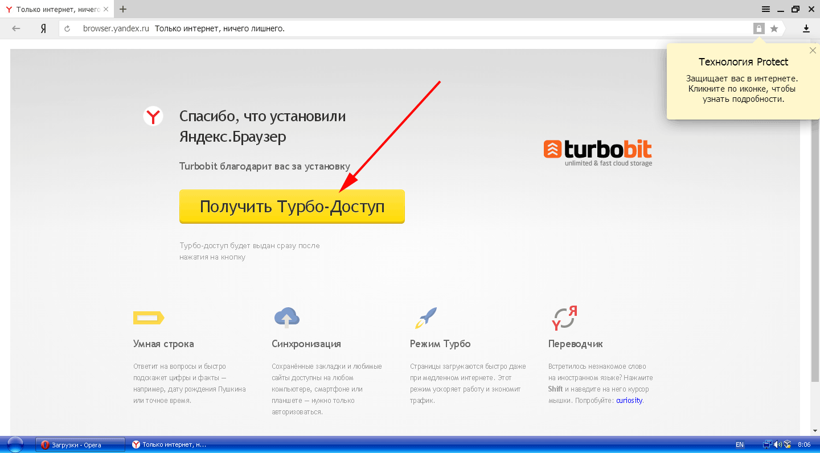This screenshot has width=820, height=453.
Task: Click the scrollbar down arrow
Action: pyautogui.click(x=814, y=430)
